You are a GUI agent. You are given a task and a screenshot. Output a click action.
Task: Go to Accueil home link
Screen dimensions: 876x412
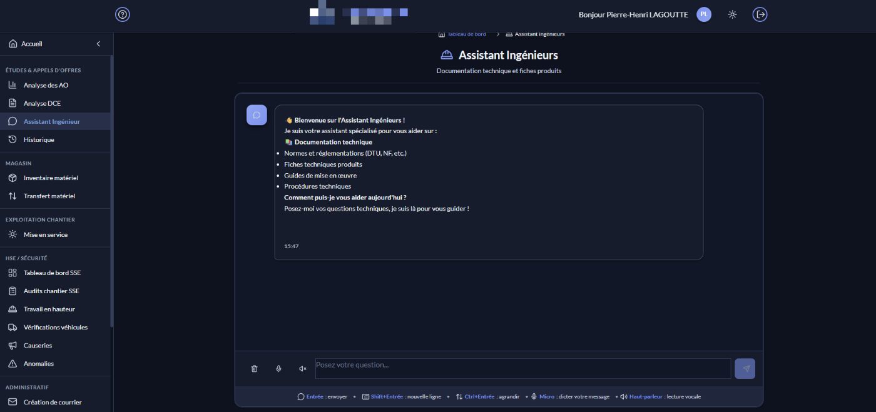(x=32, y=44)
